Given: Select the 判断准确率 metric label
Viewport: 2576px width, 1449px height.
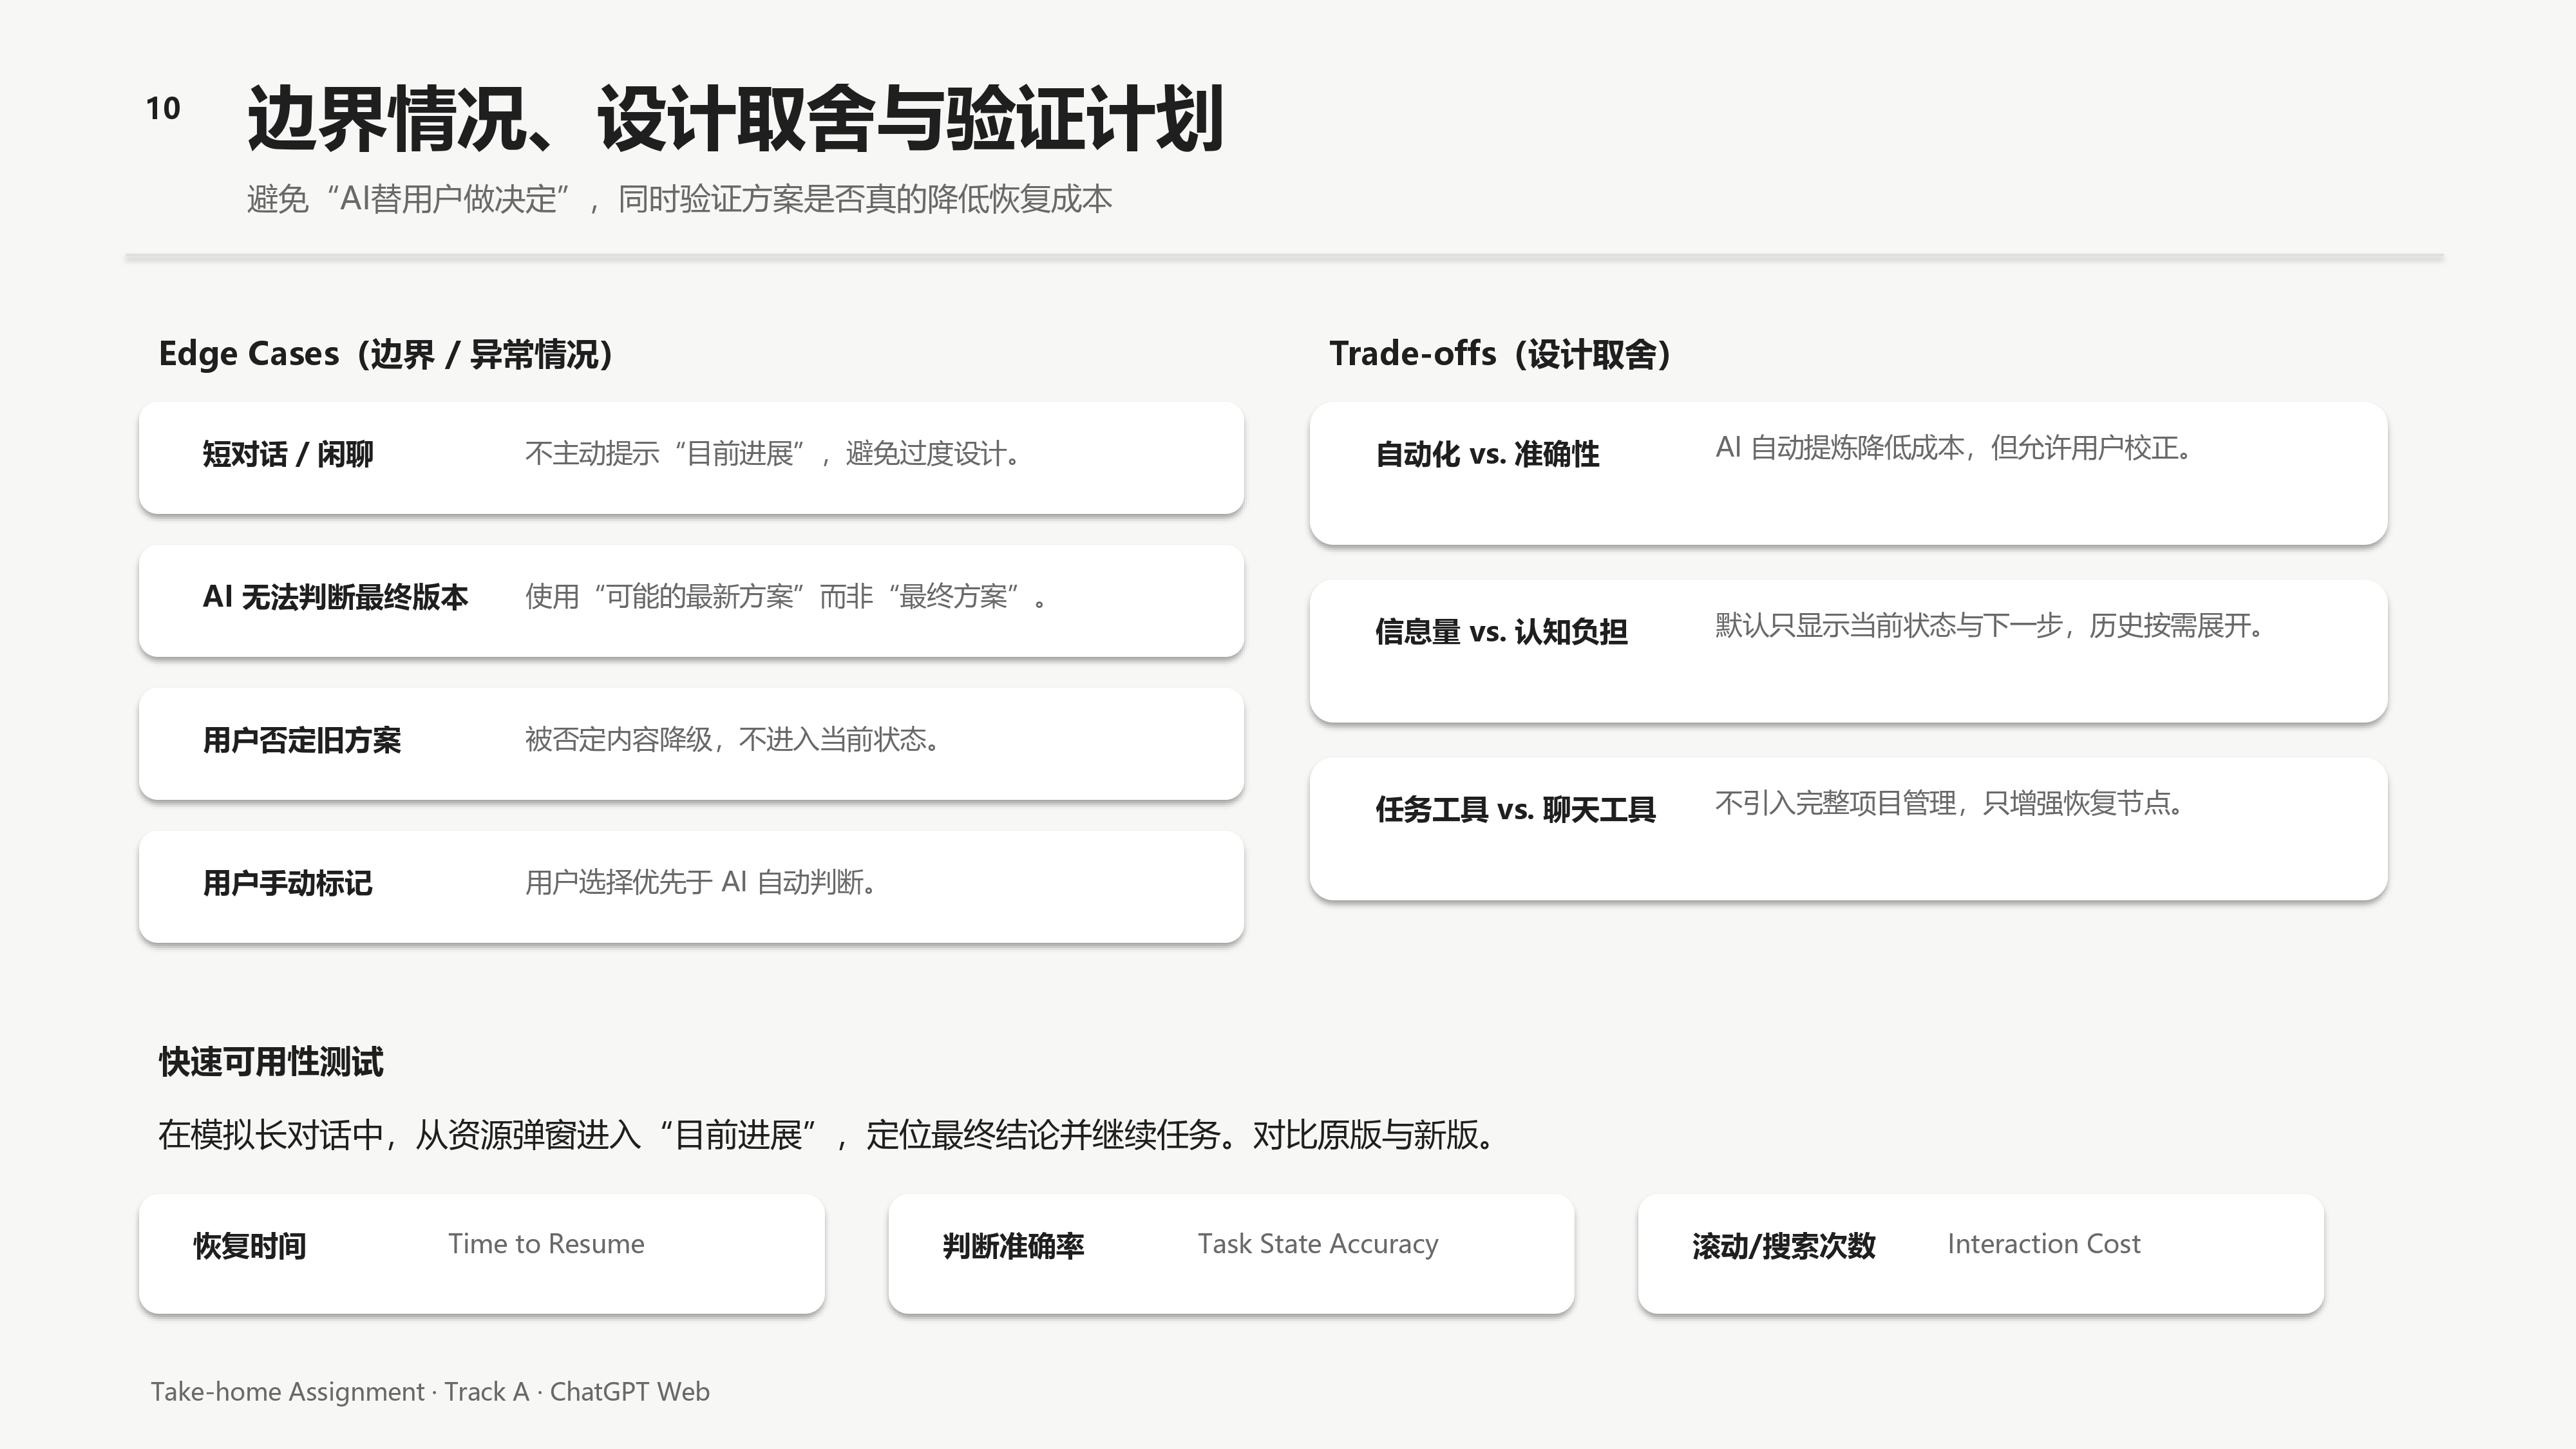Looking at the screenshot, I should pyautogui.click(x=1013, y=1246).
